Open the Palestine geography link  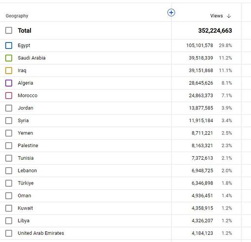tap(28, 146)
